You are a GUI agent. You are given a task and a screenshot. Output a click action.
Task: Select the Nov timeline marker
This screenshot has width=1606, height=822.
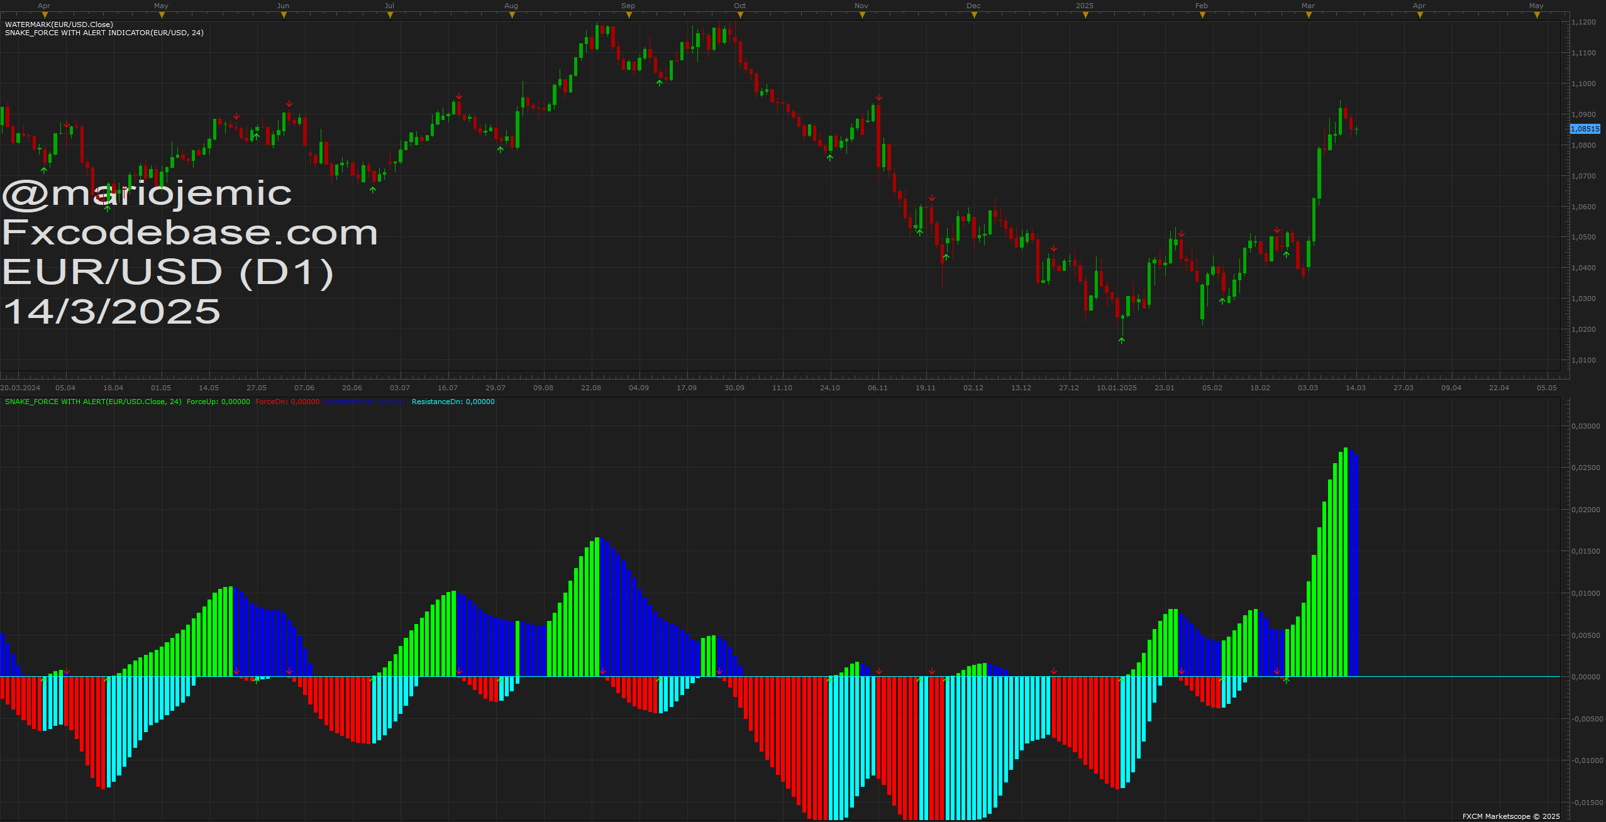[x=862, y=15]
